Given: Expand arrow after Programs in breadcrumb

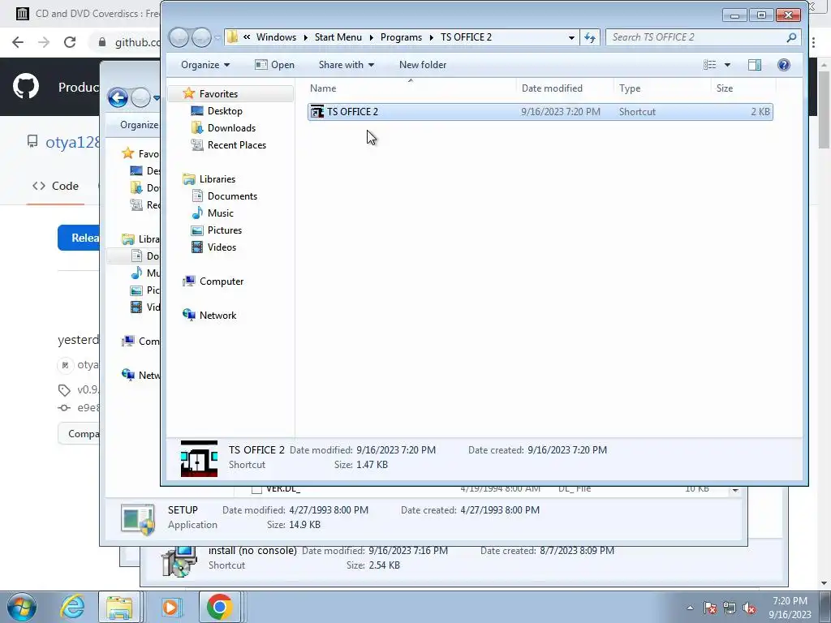Looking at the screenshot, I should pyautogui.click(x=431, y=37).
